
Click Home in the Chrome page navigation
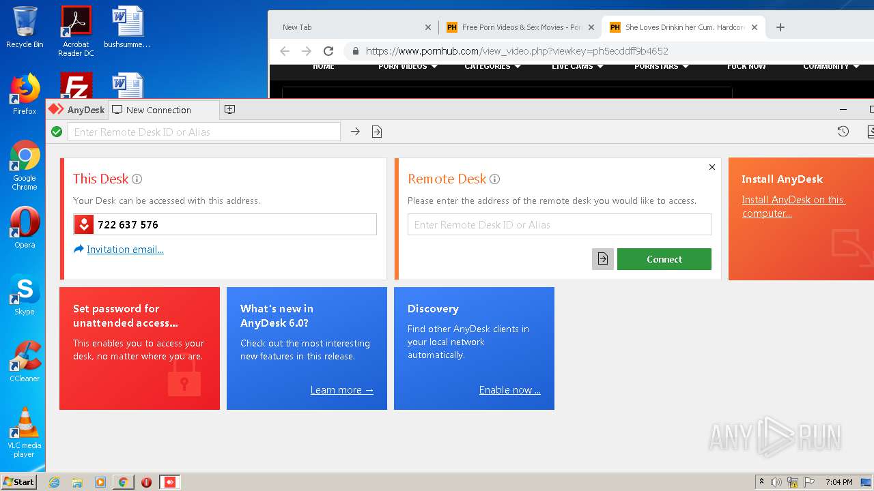tap(324, 67)
